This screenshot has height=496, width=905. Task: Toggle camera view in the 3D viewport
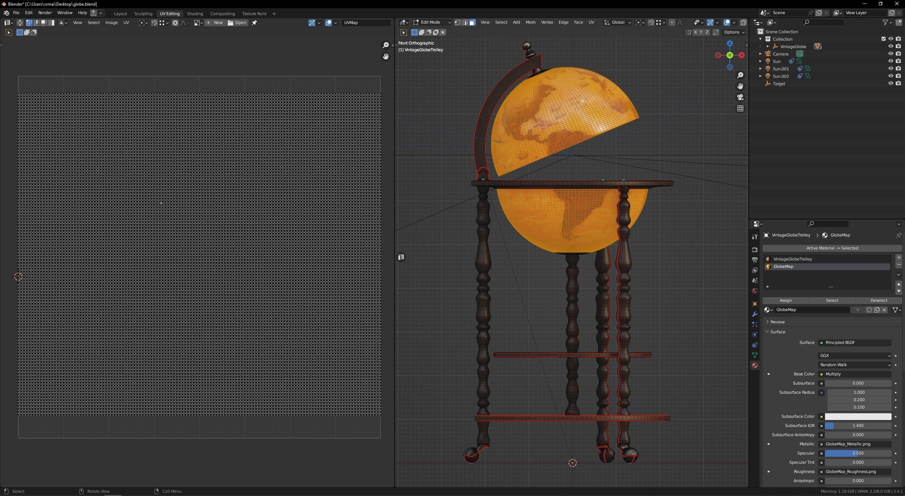point(740,97)
